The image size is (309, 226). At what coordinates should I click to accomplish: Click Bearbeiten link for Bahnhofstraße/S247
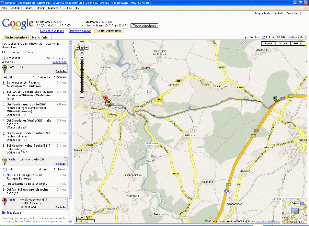coord(61,164)
